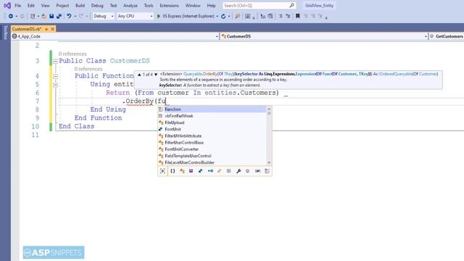Open the Project menu
The height and width of the screenshot is (261, 464).
62,6
